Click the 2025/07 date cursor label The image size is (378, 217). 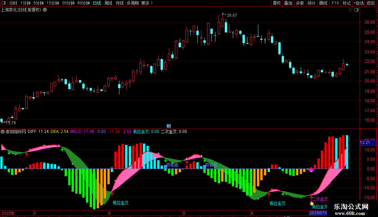click(318, 213)
